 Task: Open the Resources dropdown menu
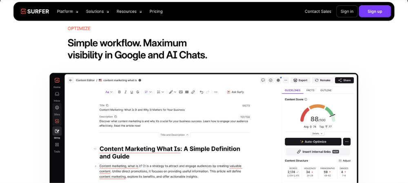[x=129, y=11]
